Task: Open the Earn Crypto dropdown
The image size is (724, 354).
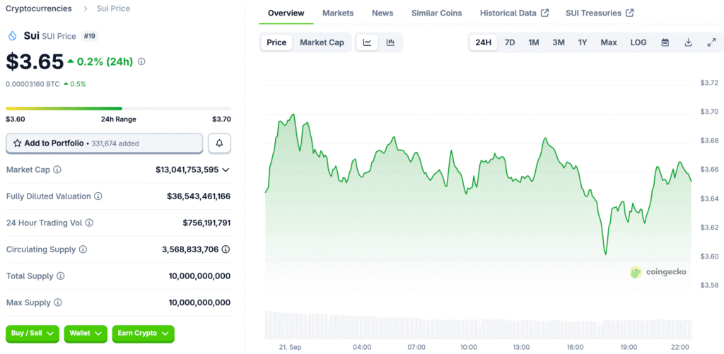Action: (143, 334)
